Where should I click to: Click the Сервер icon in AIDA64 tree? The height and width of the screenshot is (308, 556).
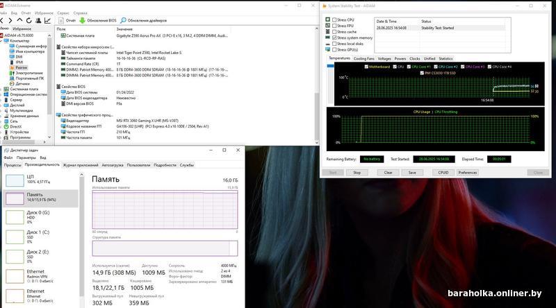[x=6, y=100]
